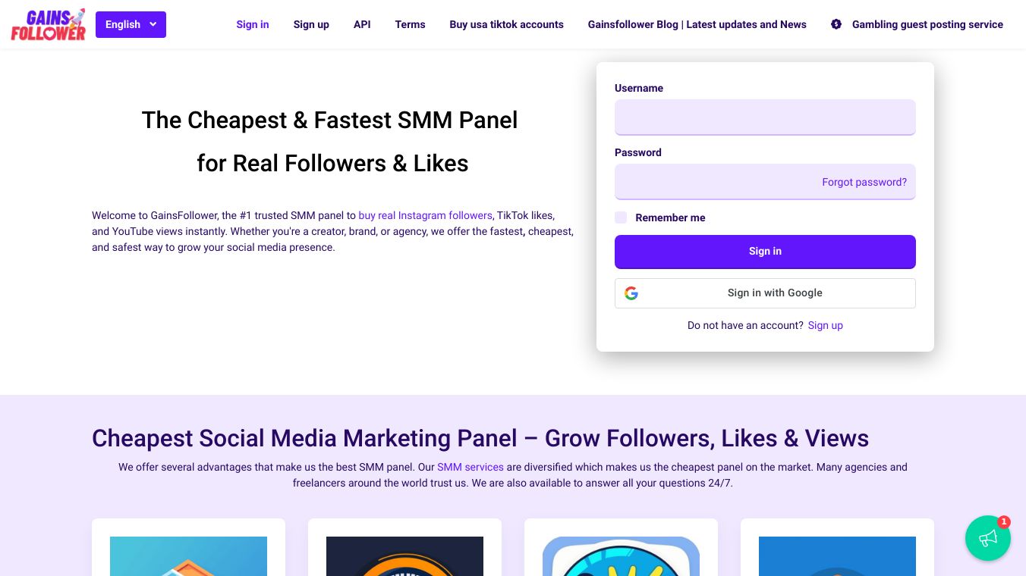Open the API menu item

pyautogui.click(x=362, y=24)
